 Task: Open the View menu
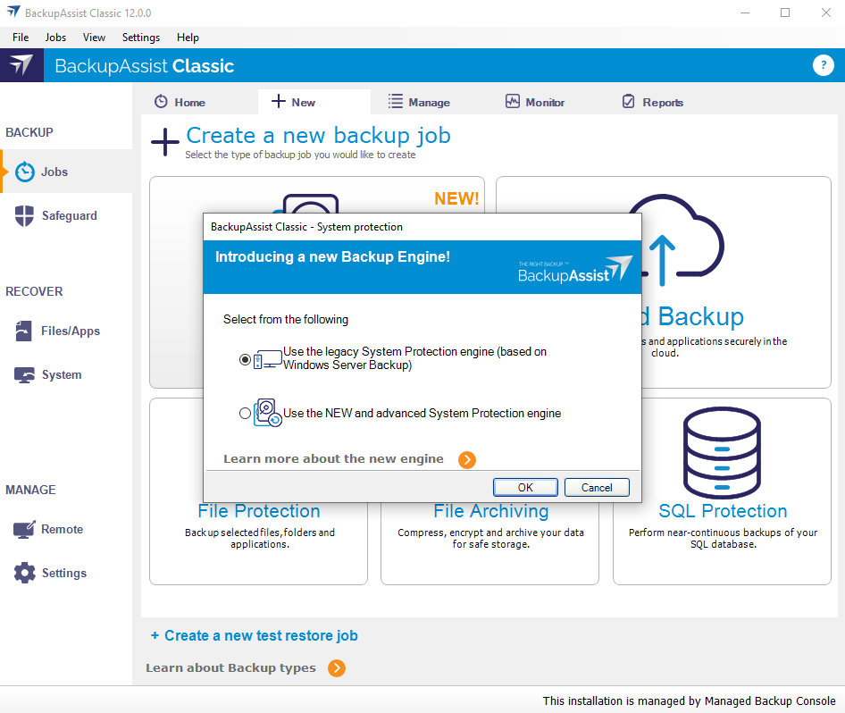coord(94,38)
